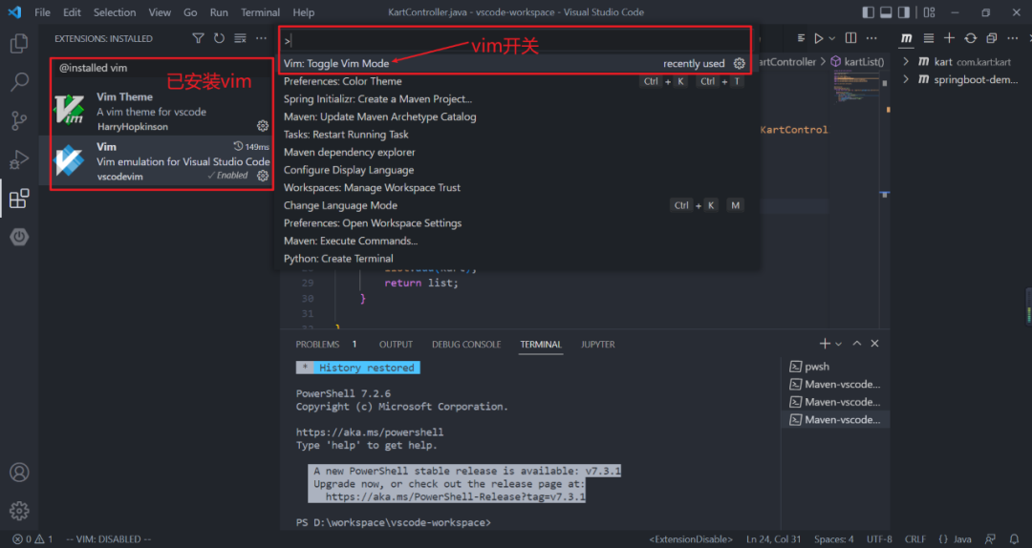Open the Accounts icon in activity bar
The height and width of the screenshot is (548, 1032).
19,473
